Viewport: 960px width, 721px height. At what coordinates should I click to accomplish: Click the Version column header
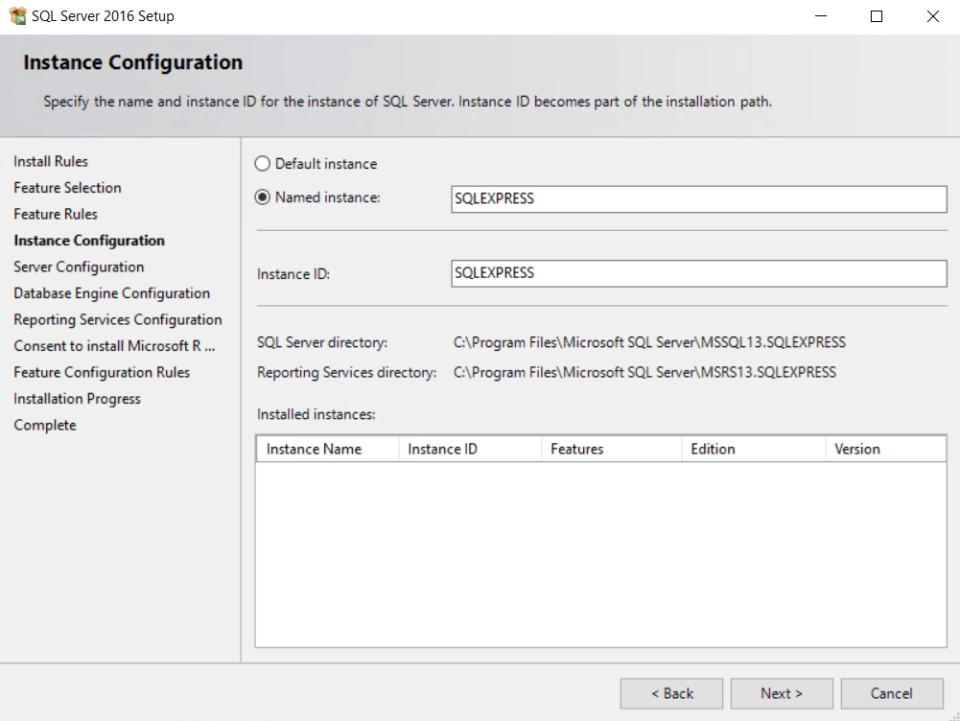click(x=860, y=448)
